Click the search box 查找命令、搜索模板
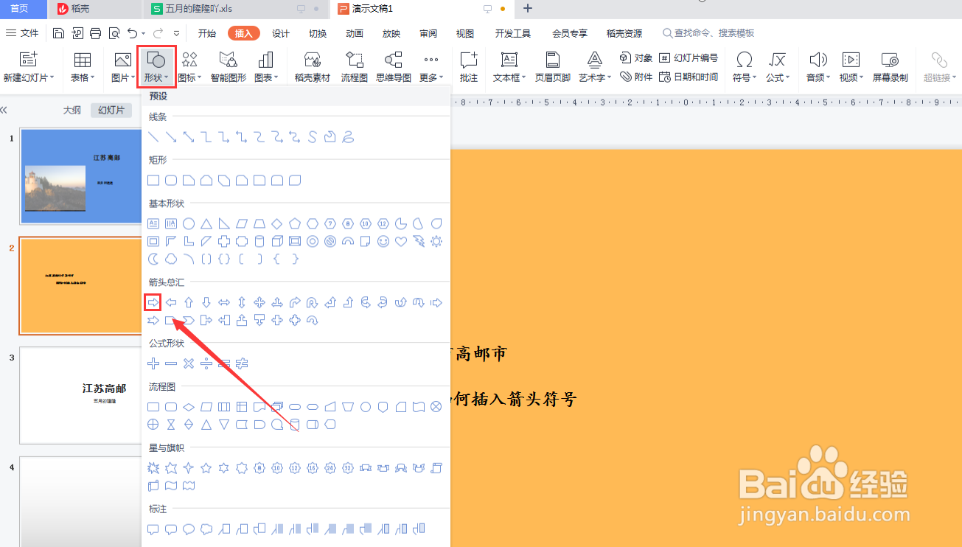The width and height of the screenshot is (962, 547). (708, 33)
